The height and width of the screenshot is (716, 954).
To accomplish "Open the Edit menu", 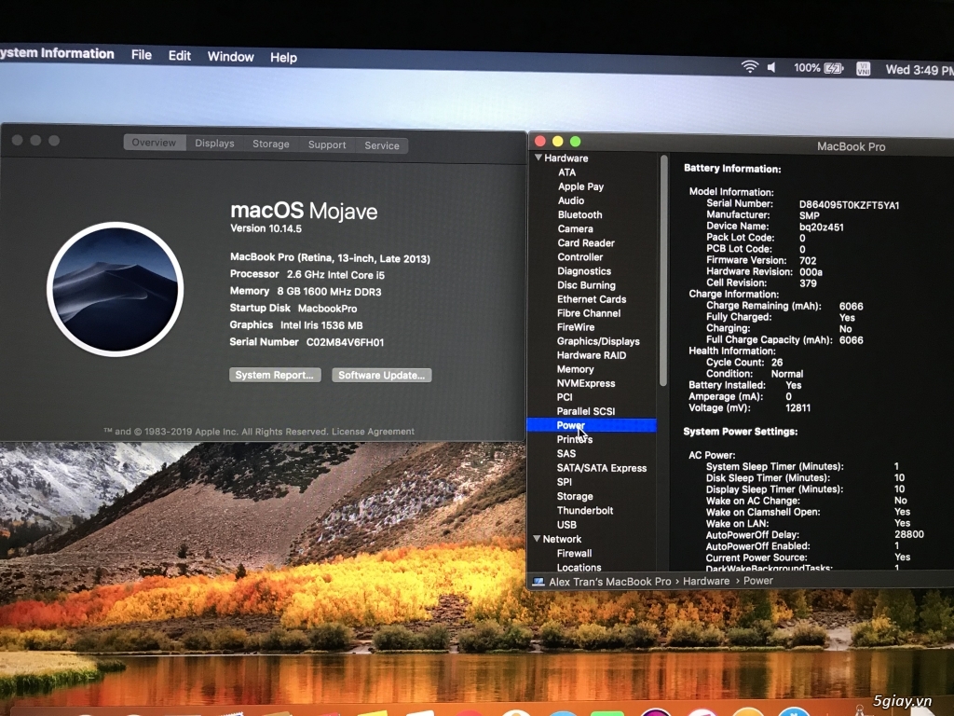I will (180, 56).
